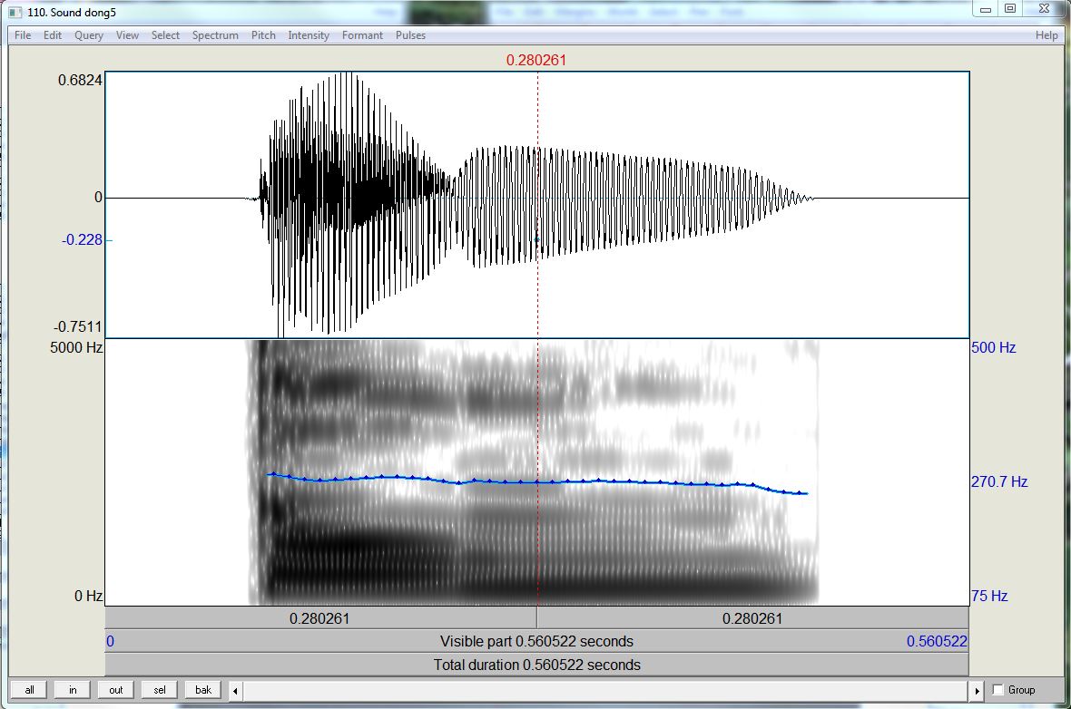Open the Edit menu

(53, 35)
